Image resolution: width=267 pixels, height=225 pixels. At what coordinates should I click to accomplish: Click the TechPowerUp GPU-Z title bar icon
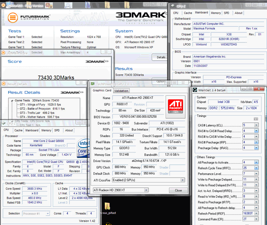pos(93,84)
